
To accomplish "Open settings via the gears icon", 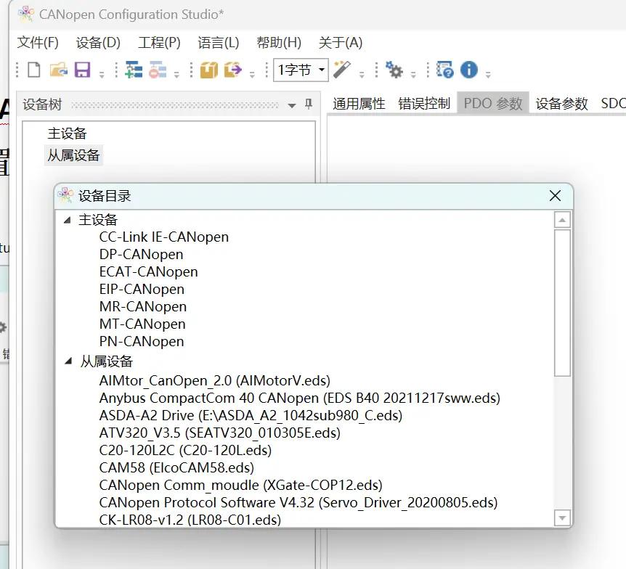I will coord(394,70).
